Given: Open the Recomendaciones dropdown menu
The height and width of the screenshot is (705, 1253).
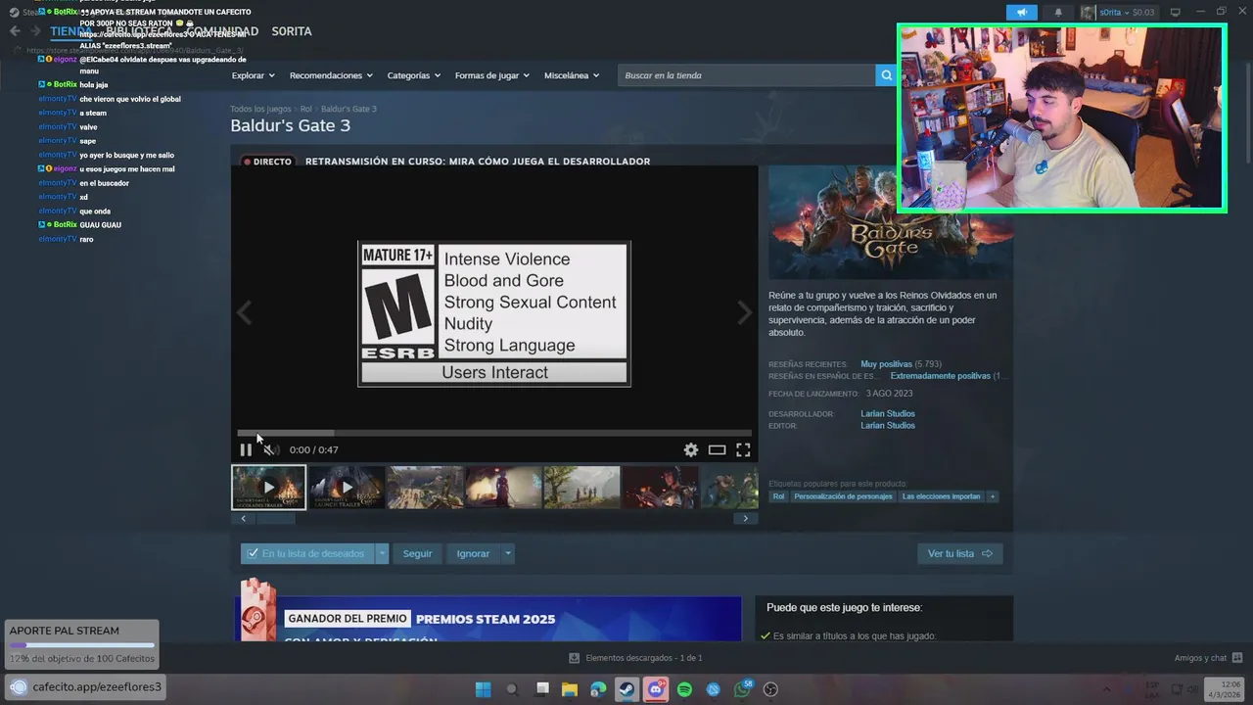Looking at the screenshot, I should pos(331,75).
